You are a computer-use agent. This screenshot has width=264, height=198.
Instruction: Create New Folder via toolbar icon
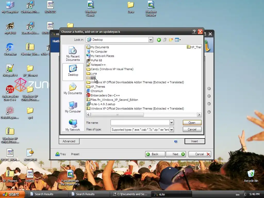point(171,40)
